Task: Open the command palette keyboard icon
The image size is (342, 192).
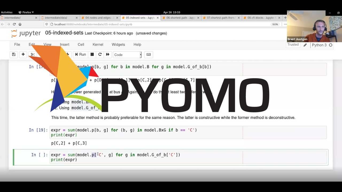Action: [149, 54]
